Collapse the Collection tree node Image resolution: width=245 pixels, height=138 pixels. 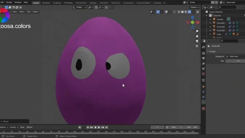(207, 15)
